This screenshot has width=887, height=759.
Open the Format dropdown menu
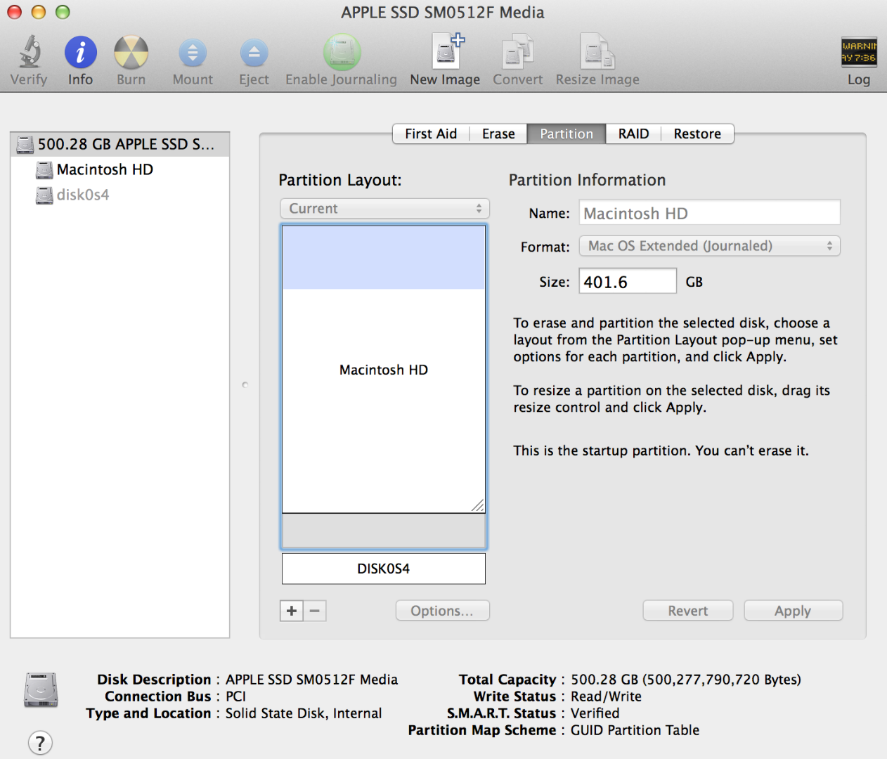[x=709, y=246]
